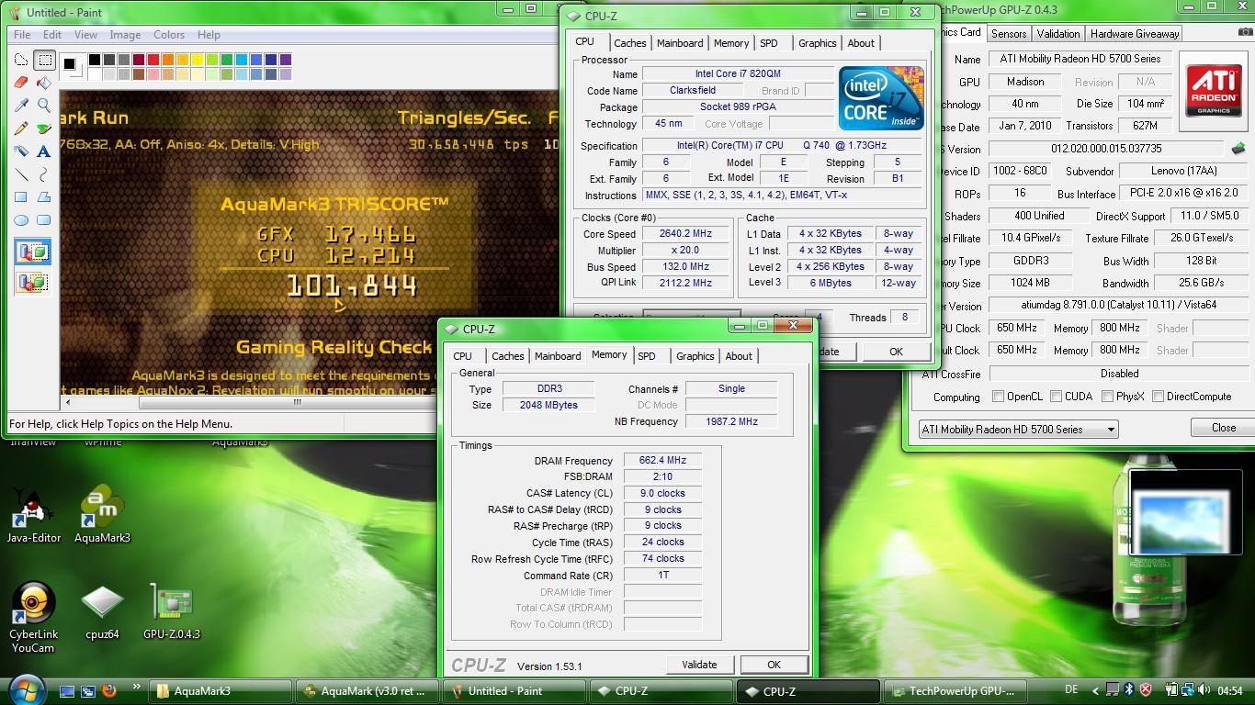Viewport: 1255px width, 705px height.
Task: Click the left scroll arrow in Paint
Action: 67,402
